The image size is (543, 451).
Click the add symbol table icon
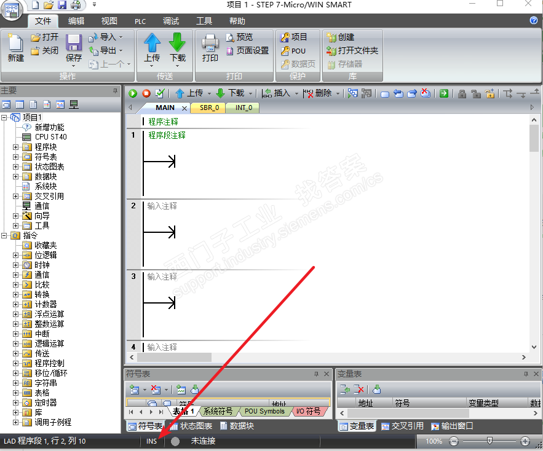(134, 390)
